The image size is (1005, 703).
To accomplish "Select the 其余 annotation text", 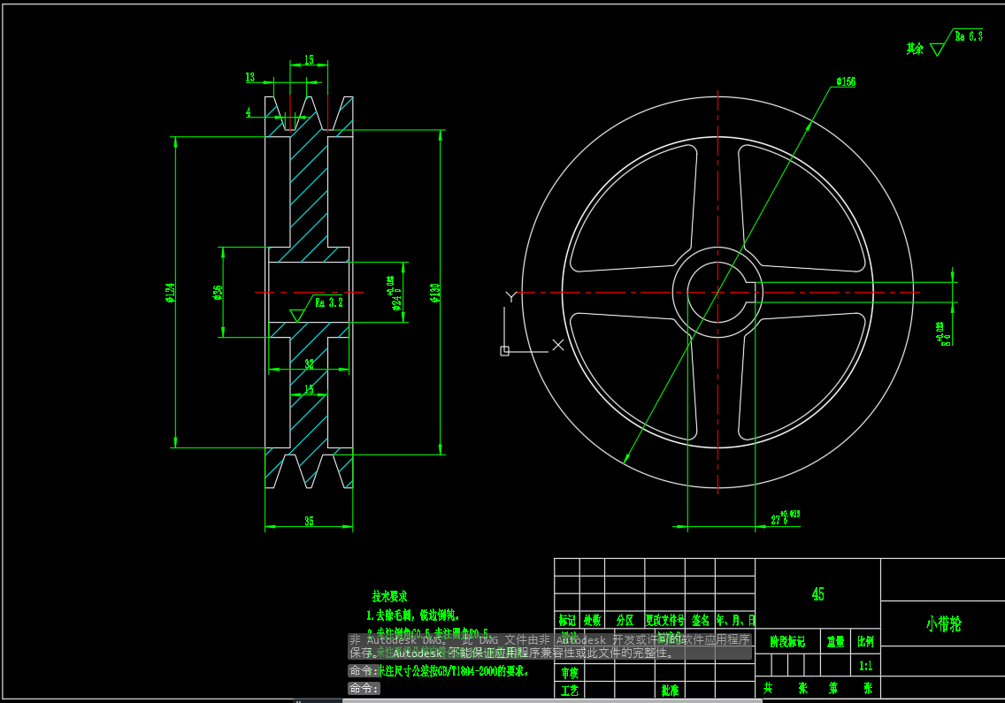I will coord(915,49).
